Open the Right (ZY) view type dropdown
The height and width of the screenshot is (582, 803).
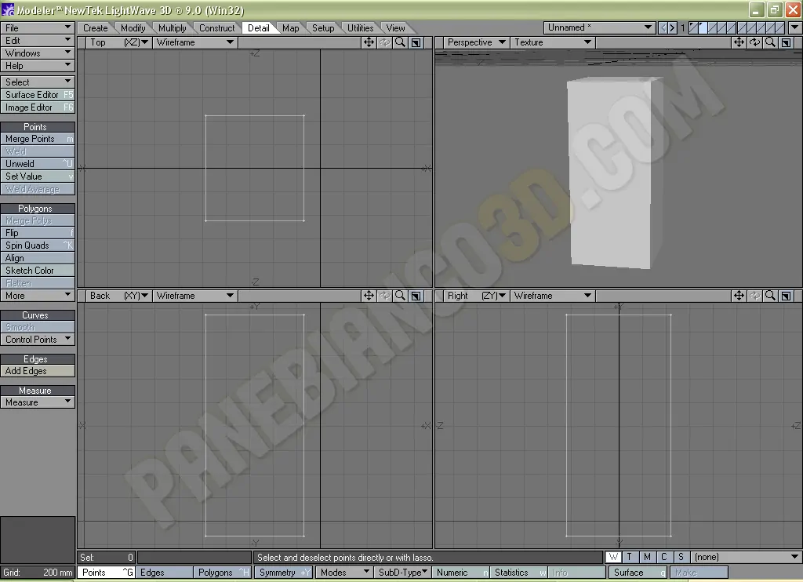[476, 296]
